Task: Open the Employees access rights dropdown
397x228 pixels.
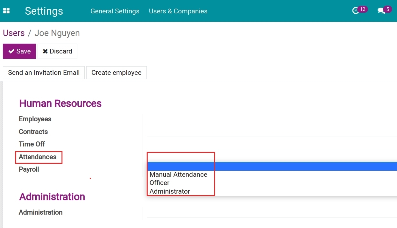Action: point(271,119)
